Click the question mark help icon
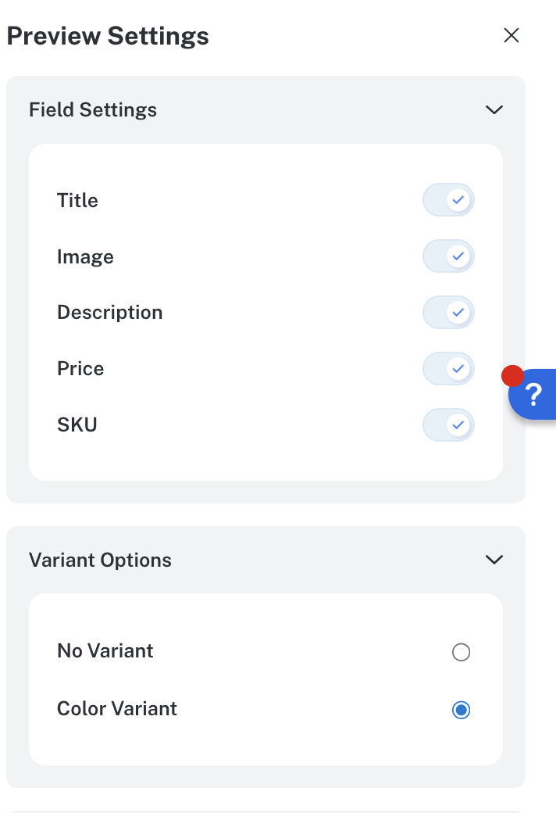 click(535, 395)
